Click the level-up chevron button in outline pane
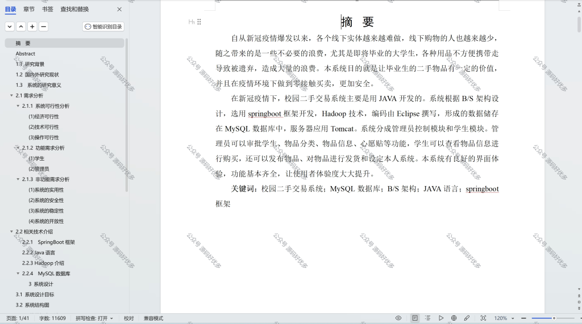The width and height of the screenshot is (582, 324). 21,27
